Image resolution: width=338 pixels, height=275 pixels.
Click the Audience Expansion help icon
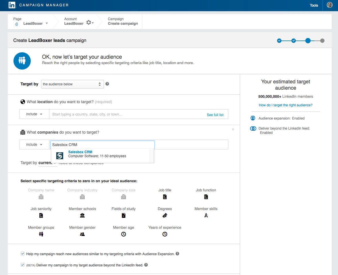coord(177,254)
